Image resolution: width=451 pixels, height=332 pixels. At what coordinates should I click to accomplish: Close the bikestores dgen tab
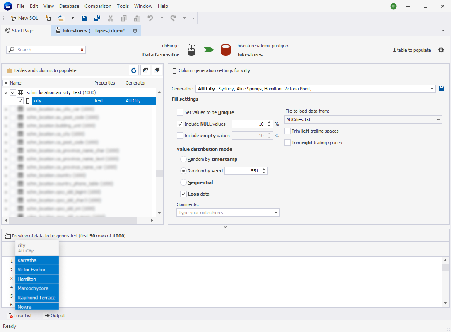pyautogui.click(x=135, y=31)
